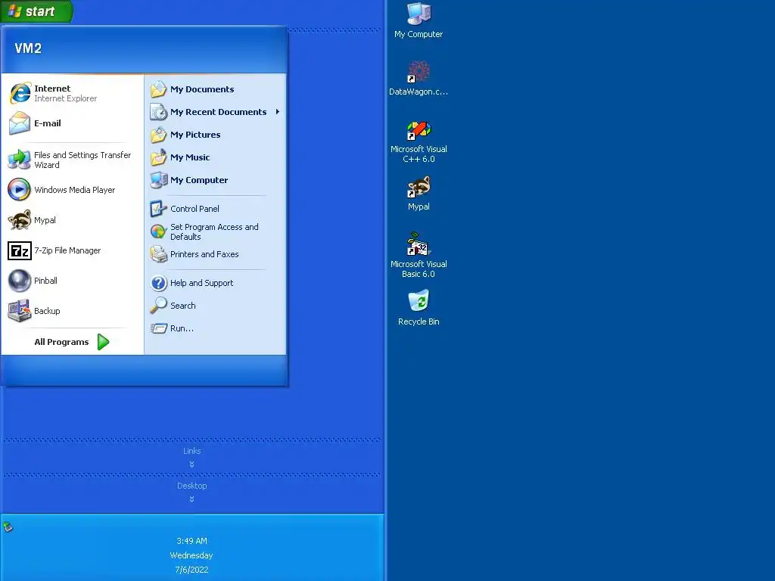The image size is (775, 581).
Task: Open Printers and Faxes
Action: tap(216, 254)
